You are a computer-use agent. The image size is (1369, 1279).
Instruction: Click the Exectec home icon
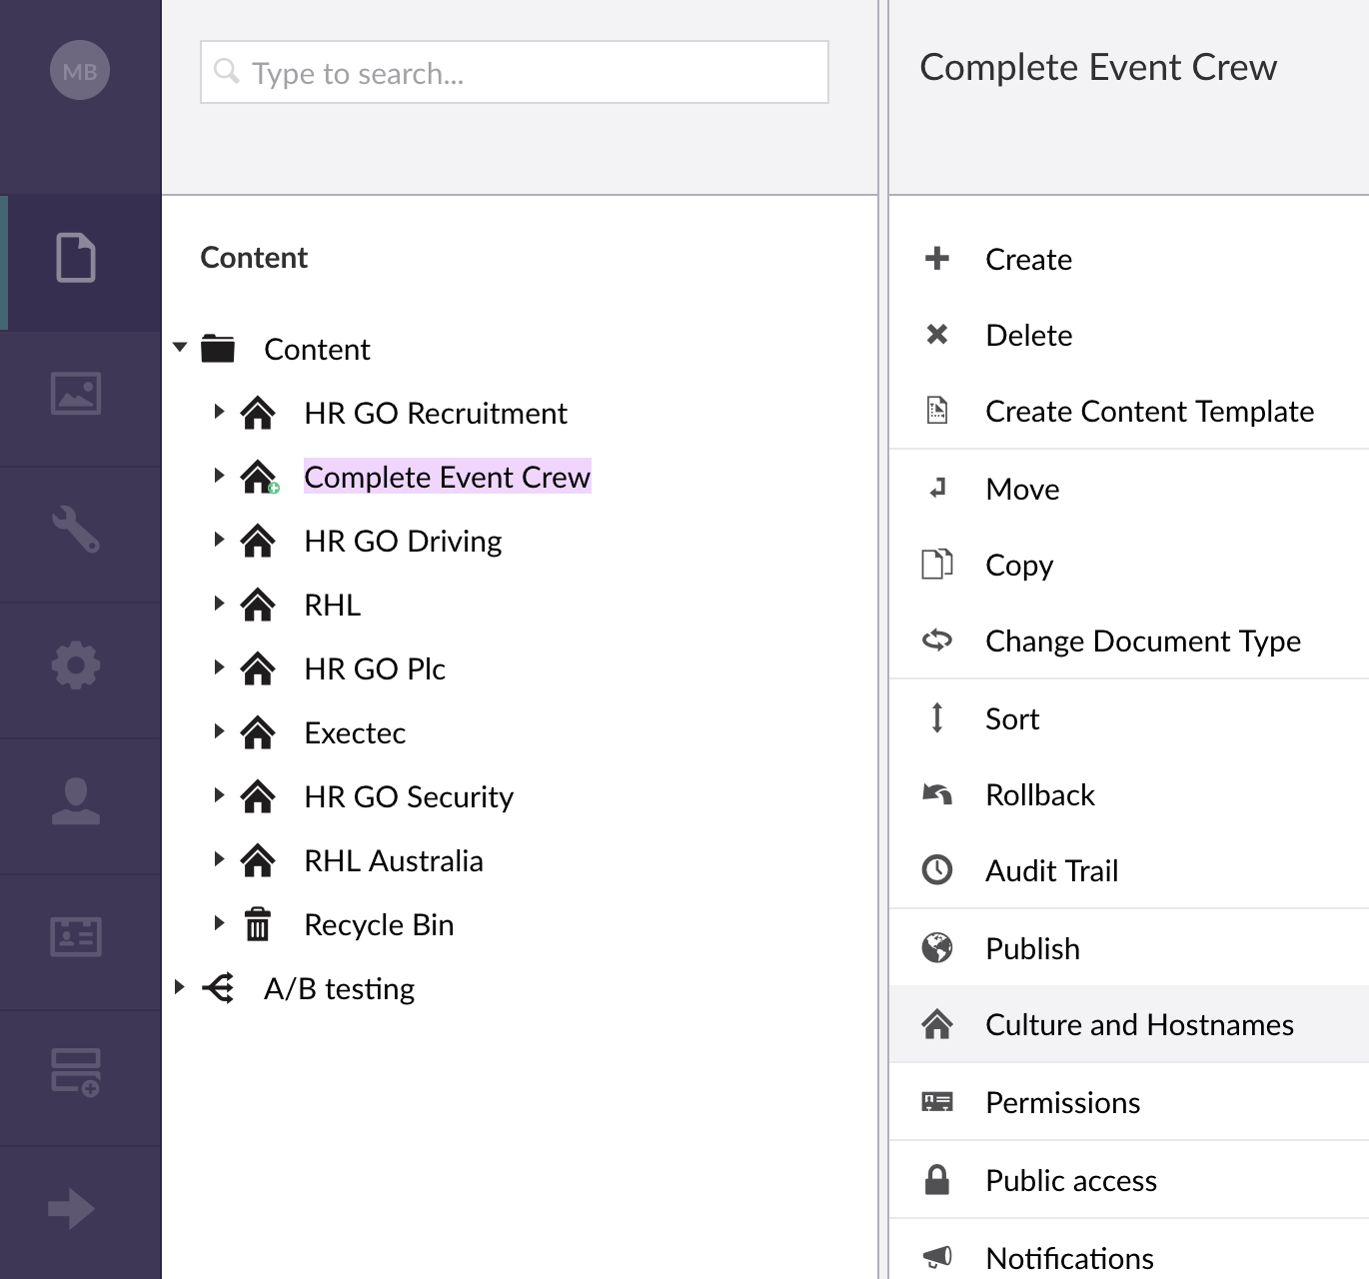[x=258, y=732]
